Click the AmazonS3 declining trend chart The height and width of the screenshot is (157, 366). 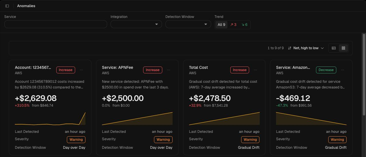pyautogui.click(x=311, y=119)
